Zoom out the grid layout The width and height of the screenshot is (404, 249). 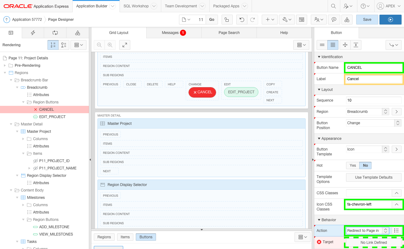99,45
